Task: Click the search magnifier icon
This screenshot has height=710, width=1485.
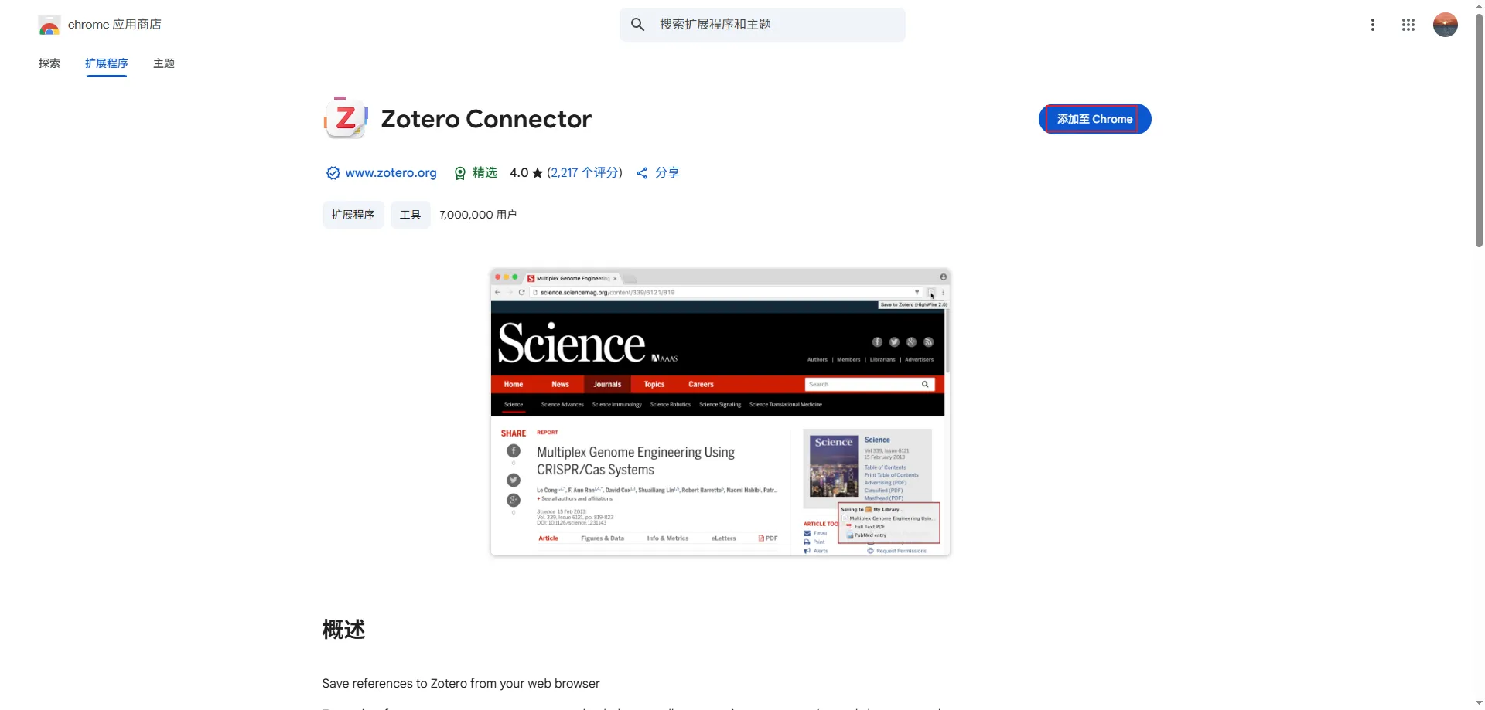Action: point(637,25)
